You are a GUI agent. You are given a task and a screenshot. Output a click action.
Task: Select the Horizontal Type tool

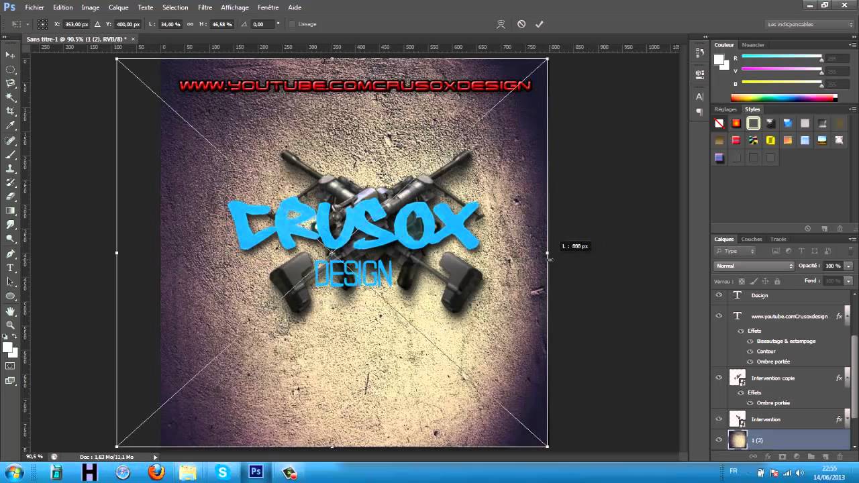pos(10,268)
